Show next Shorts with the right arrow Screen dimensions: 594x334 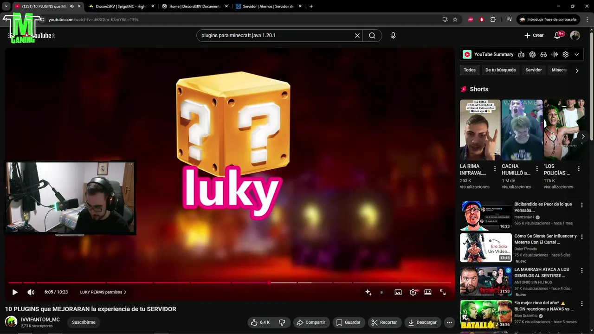click(583, 136)
